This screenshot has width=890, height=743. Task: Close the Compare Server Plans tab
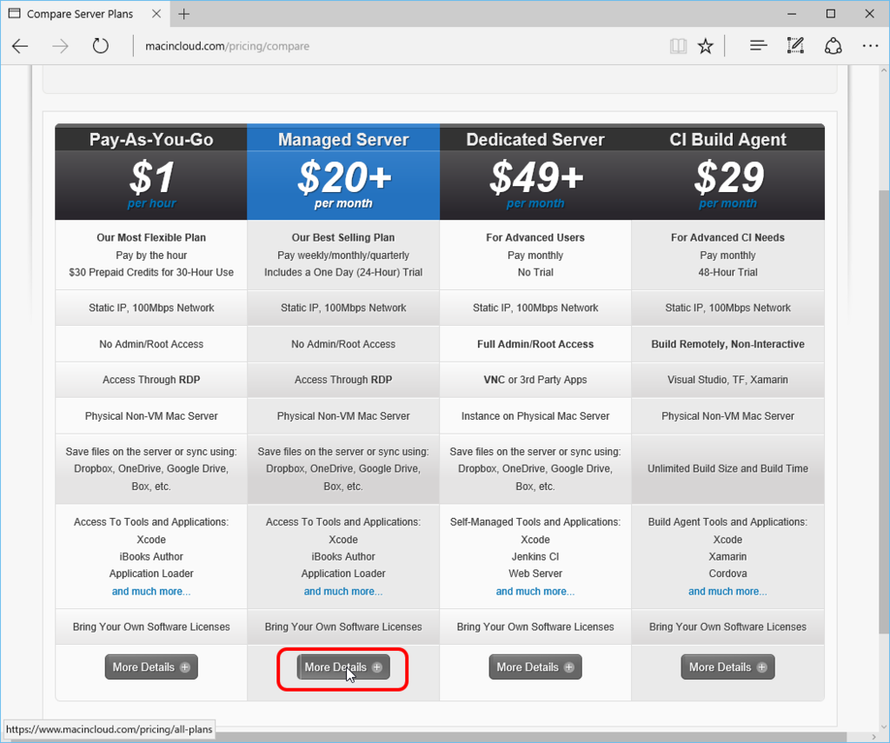point(156,14)
